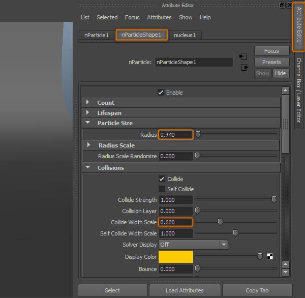The width and height of the screenshot is (305, 298).
Task: Open the Attributes menu
Action: click(159, 17)
